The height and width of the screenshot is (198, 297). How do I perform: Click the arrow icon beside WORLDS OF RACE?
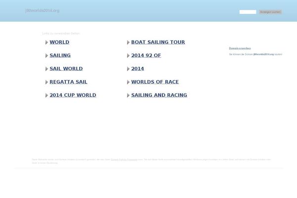pyautogui.click(x=128, y=82)
